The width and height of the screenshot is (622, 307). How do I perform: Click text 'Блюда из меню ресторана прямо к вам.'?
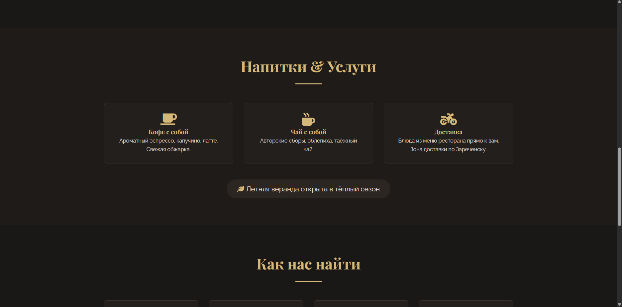pos(449,141)
